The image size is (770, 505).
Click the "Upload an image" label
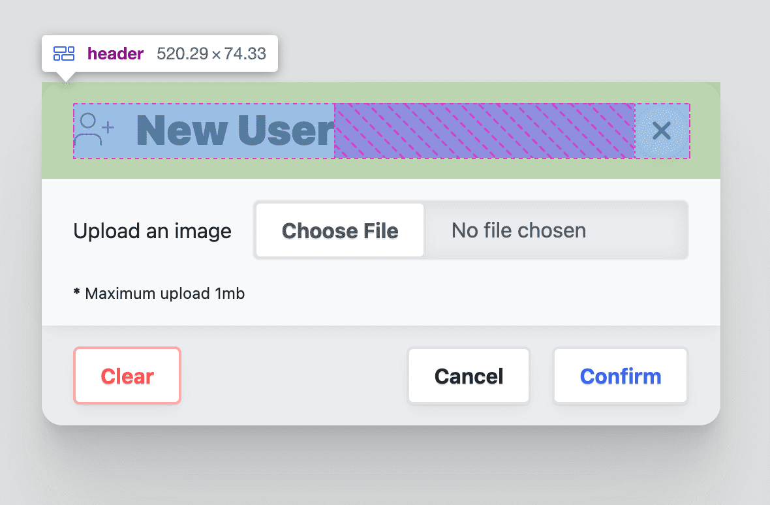coord(152,230)
